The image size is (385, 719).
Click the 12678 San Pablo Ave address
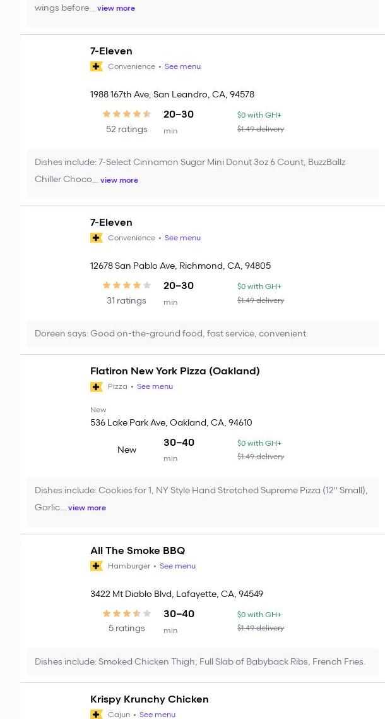[x=180, y=266]
